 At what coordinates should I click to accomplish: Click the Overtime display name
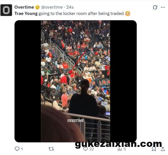point(24,7)
